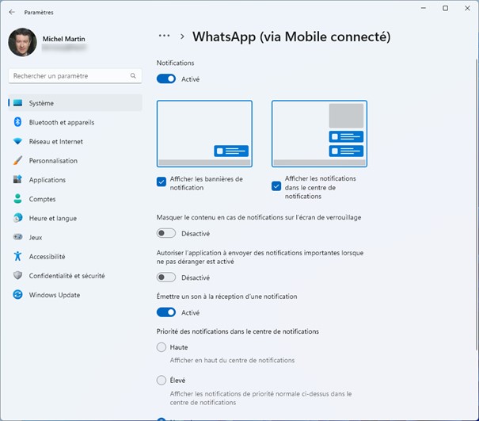
Task: Click the breadcrumb chevron arrow
Action: click(182, 36)
